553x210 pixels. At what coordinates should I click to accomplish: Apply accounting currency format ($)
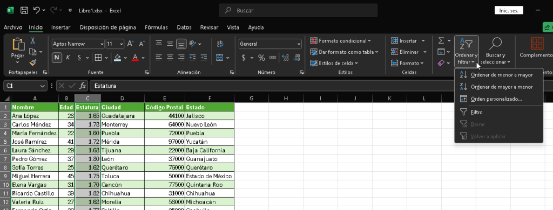(x=244, y=58)
